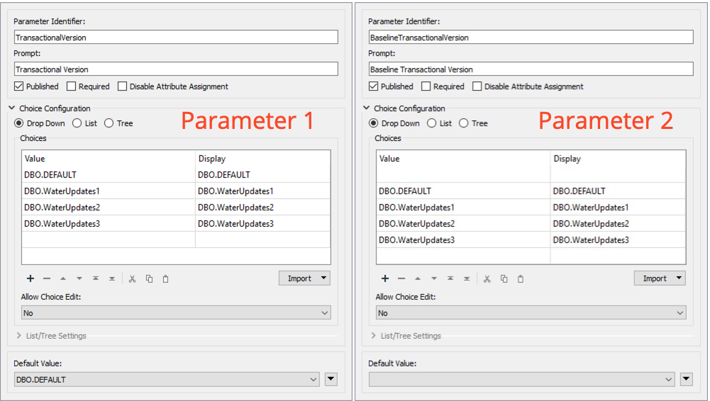Image resolution: width=710 pixels, height=401 pixels.
Task: Click the copy icon in Parameter 2
Action: pos(504,278)
